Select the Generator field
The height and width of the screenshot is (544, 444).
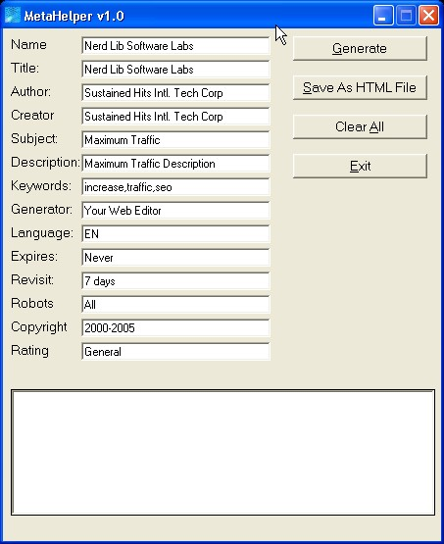pos(175,210)
